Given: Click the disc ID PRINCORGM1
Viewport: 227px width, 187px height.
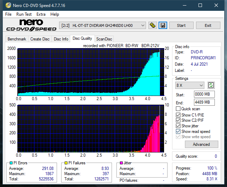Looking at the screenshot, I should tap(203, 58).
